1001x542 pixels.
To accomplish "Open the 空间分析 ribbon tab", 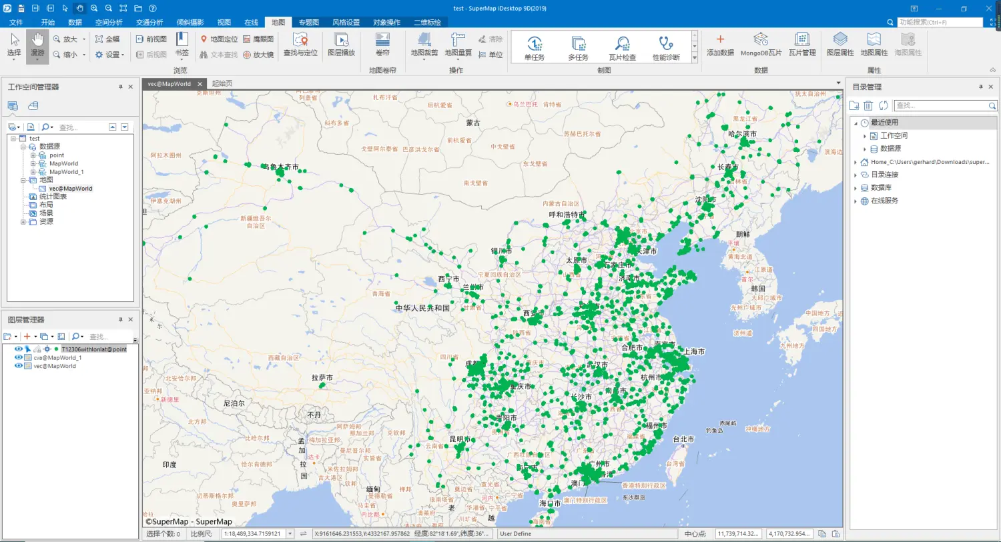I will pos(109,22).
